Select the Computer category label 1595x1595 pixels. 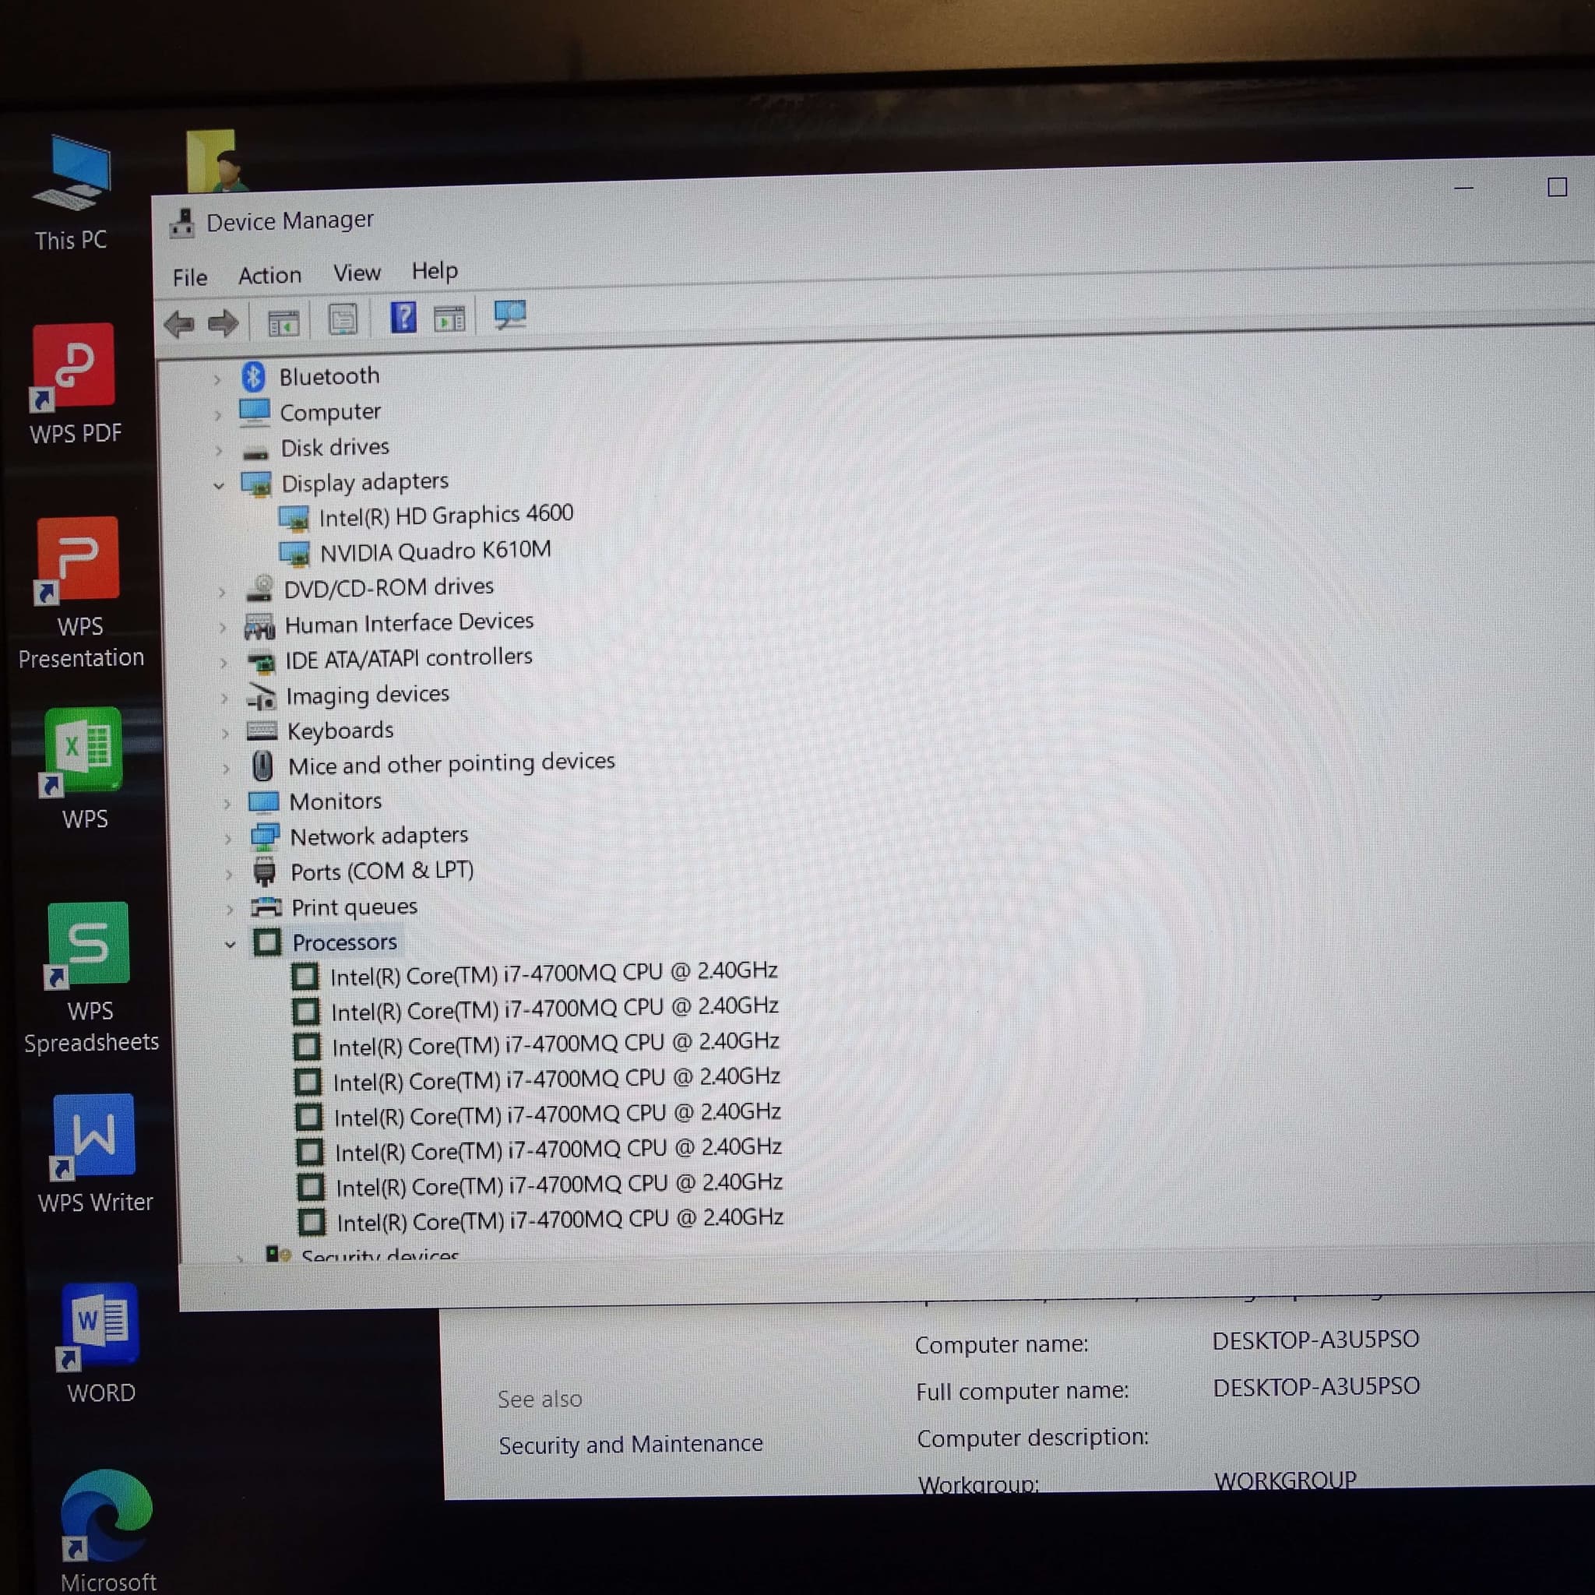click(330, 412)
